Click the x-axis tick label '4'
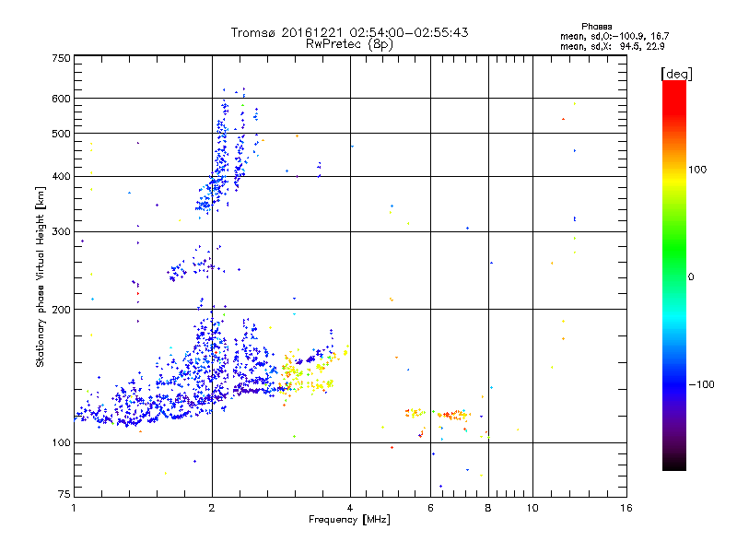 coord(350,508)
